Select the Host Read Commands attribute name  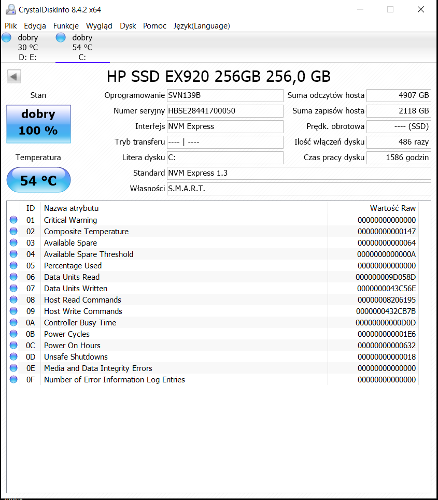coord(82,300)
